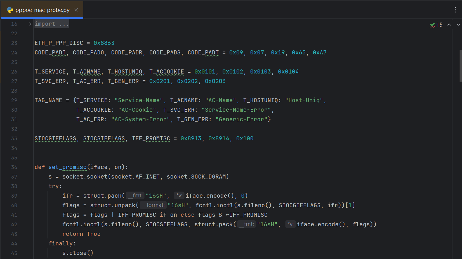Click the T_GEN_ERR name on line 27

click(123, 81)
